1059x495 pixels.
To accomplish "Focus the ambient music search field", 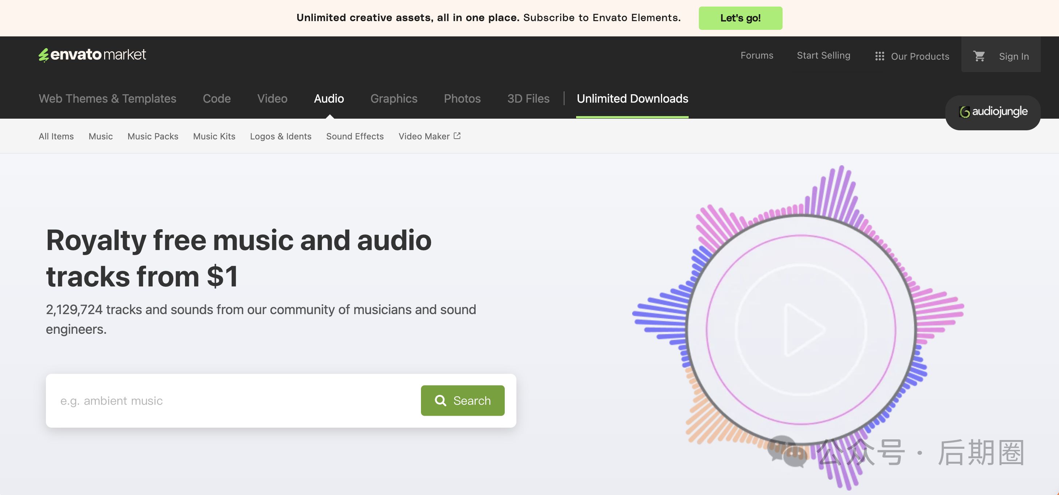I will (233, 400).
